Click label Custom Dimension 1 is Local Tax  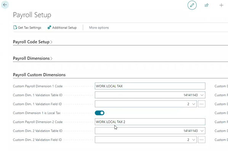pyautogui.click(x=37, y=113)
